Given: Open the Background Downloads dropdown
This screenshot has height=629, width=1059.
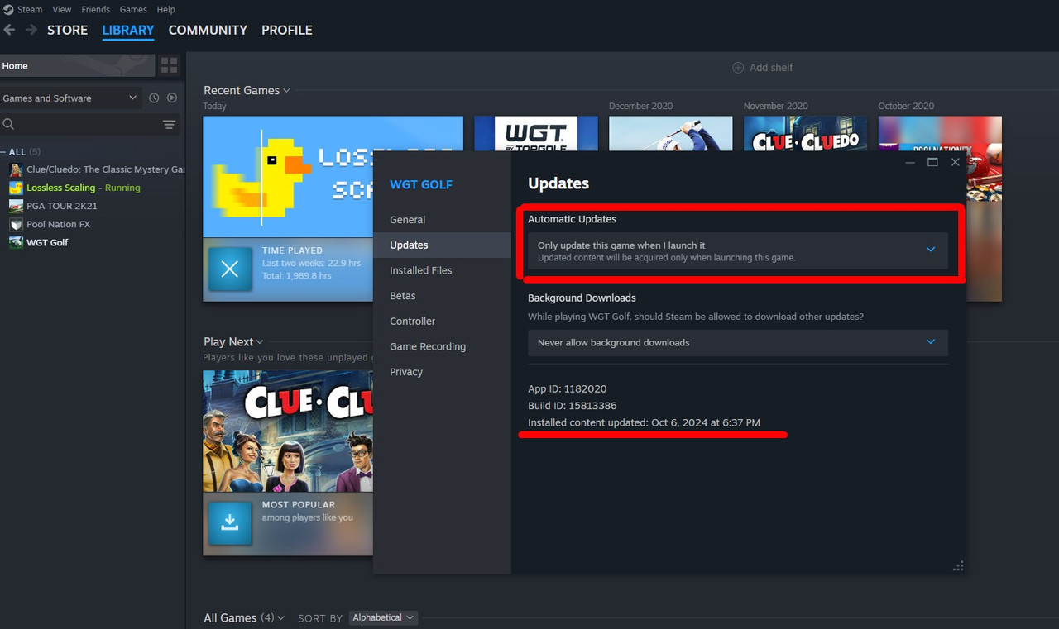Looking at the screenshot, I should [738, 342].
